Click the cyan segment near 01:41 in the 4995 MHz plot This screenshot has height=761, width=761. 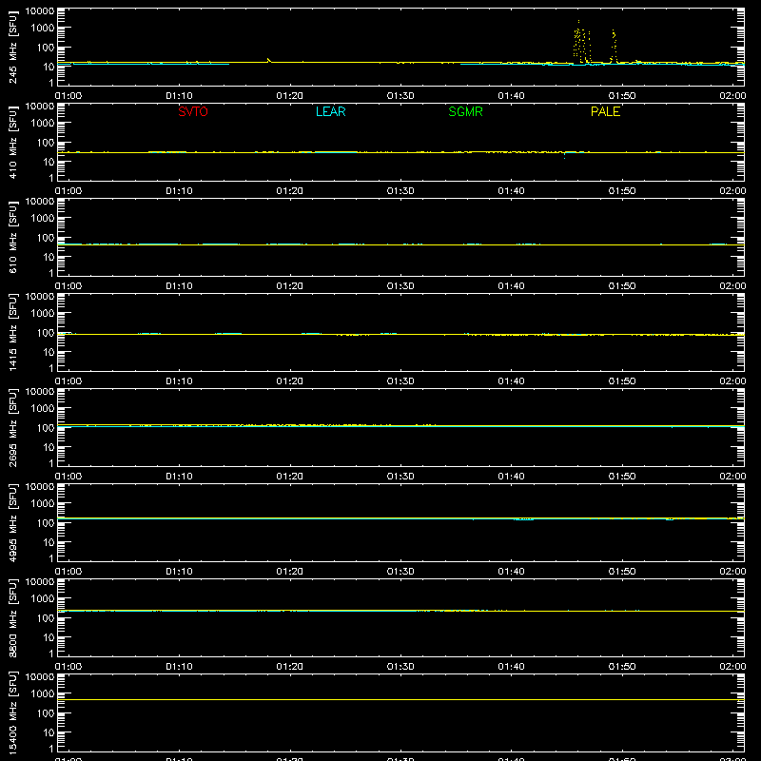pyautogui.click(x=524, y=519)
